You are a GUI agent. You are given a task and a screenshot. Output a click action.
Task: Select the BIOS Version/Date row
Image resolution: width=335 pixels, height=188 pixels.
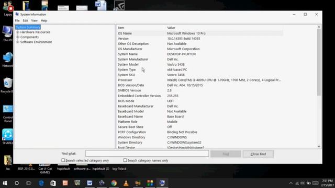[200, 85]
